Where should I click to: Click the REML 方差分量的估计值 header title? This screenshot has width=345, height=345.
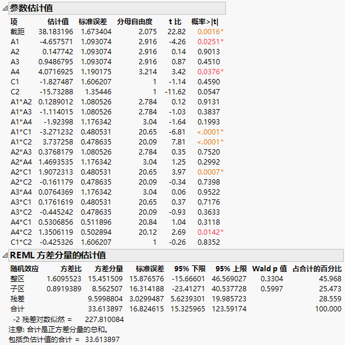(x=58, y=255)
